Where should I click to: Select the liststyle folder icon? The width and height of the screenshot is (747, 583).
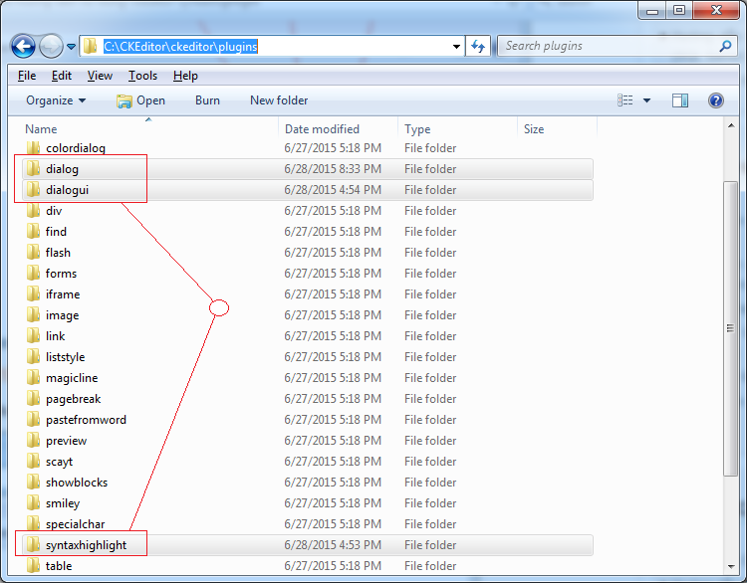pos(33,357)
